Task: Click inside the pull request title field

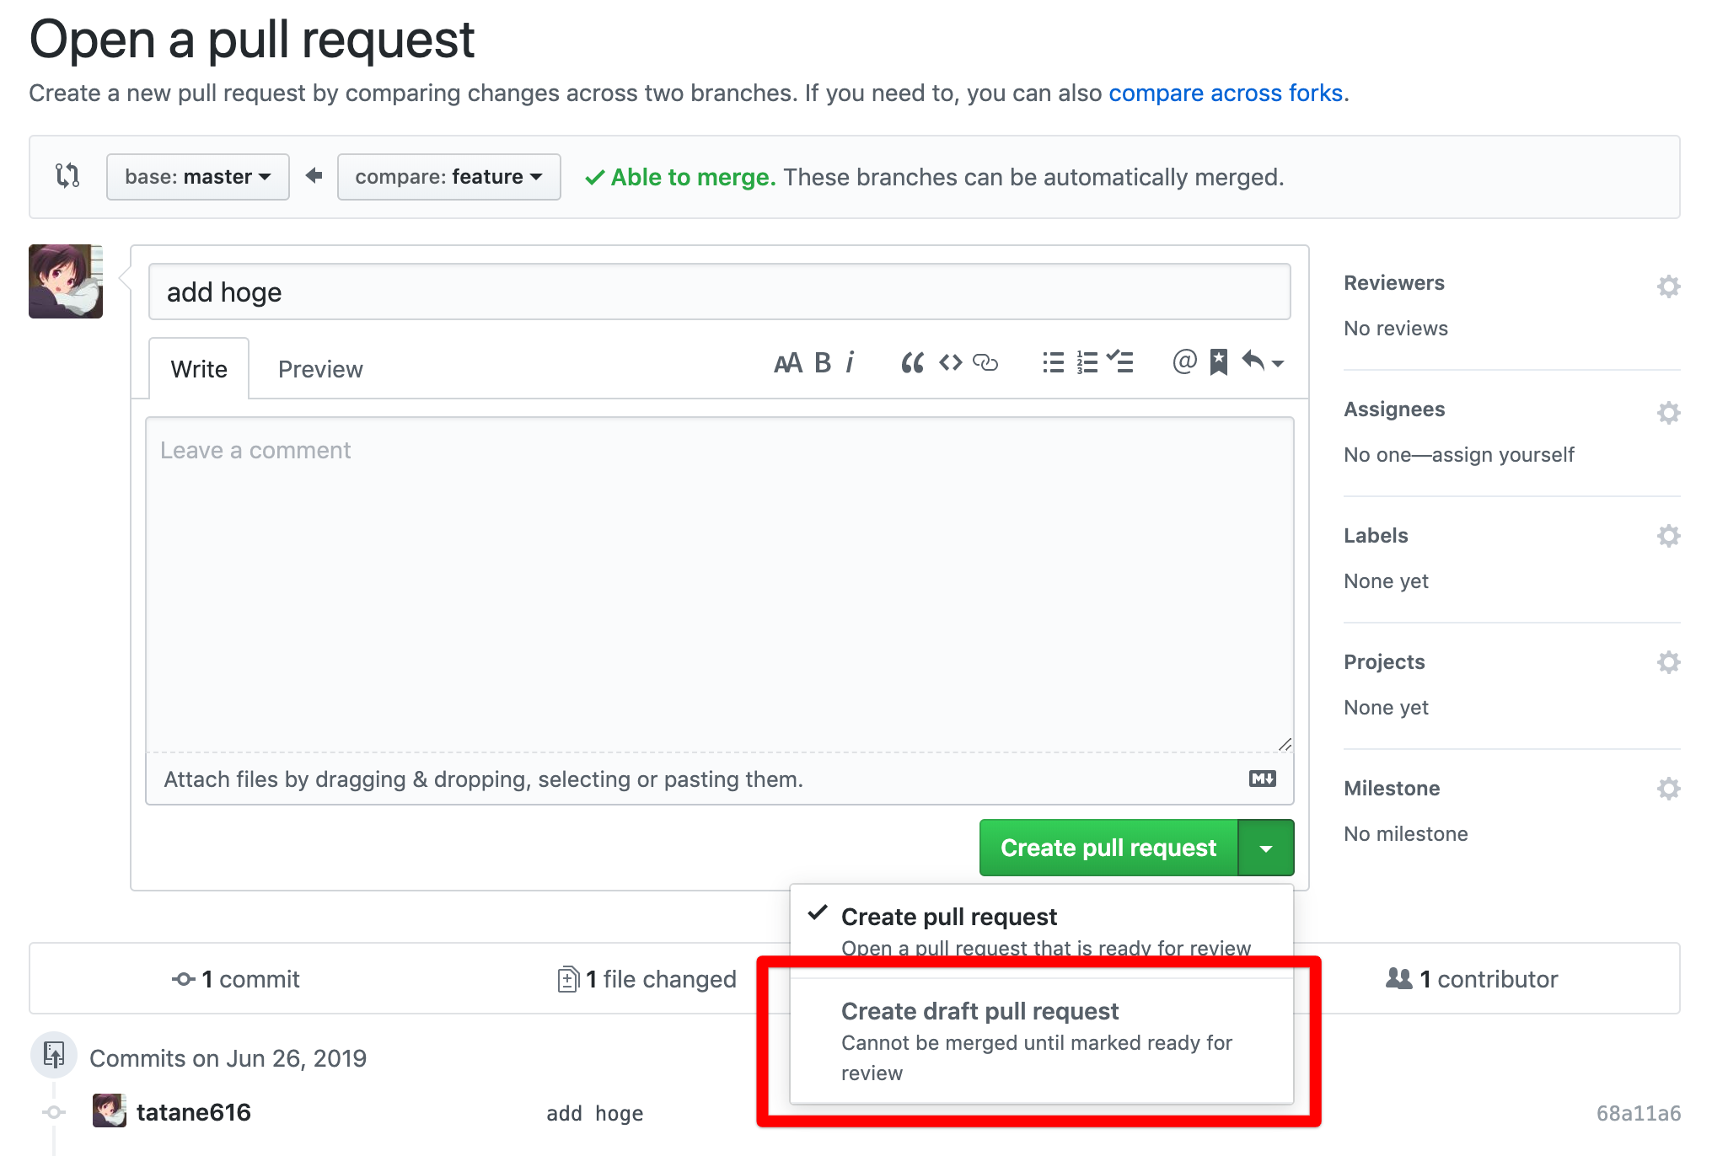Action: [x=718, y=292]
